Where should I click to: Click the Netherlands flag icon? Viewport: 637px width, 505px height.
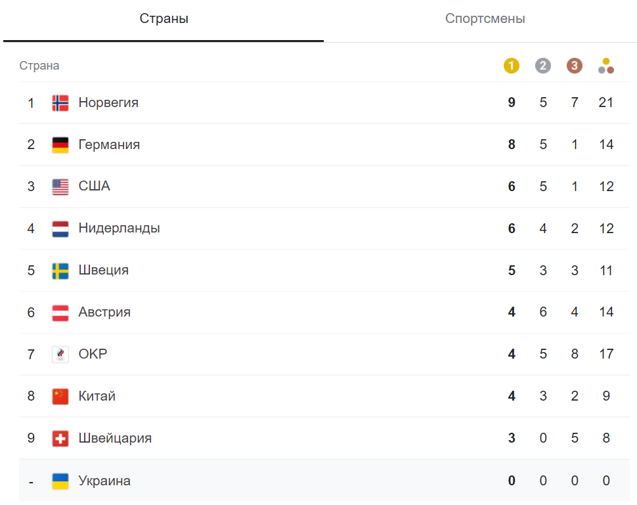click(60, 229)
